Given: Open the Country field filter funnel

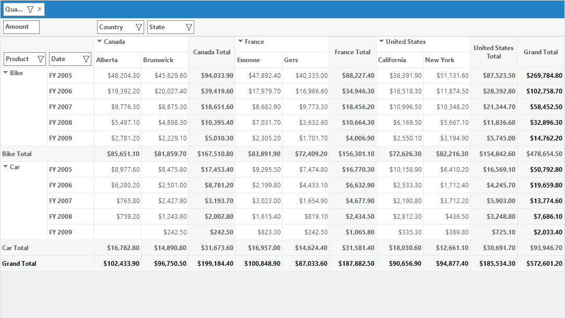Looking at the screenshot, I should pyautogui.click(x=139, y=27).
